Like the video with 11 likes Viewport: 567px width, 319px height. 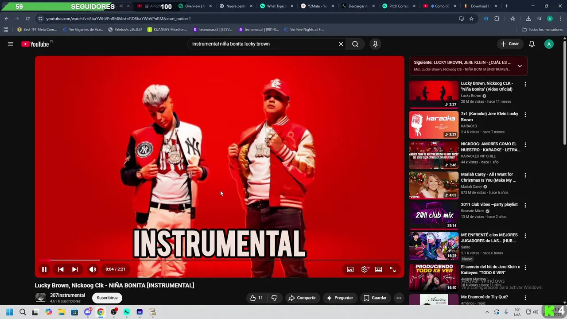[256, 298]
